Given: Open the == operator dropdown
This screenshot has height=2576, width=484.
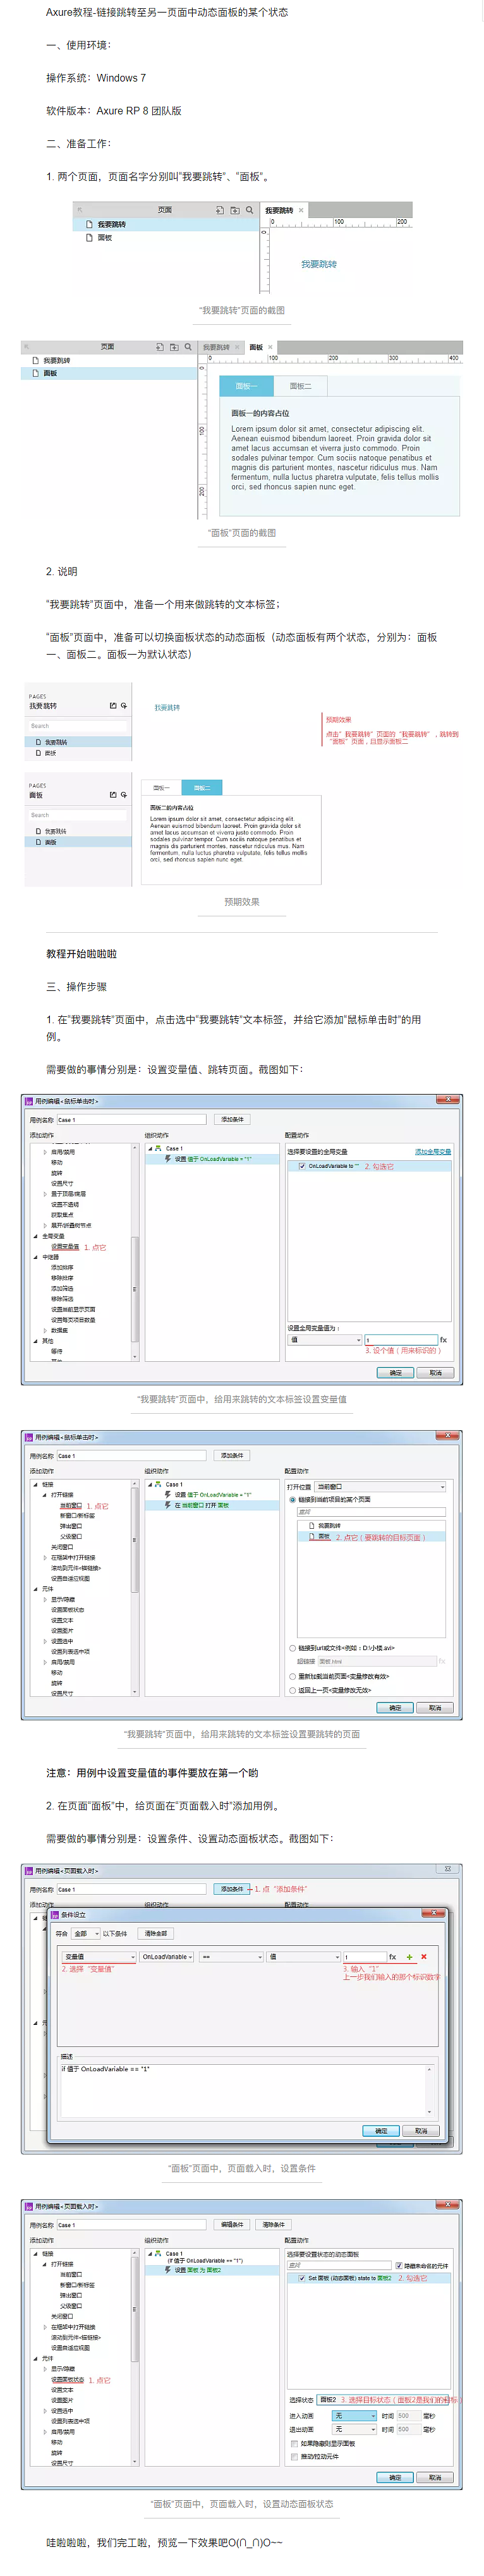Looking at the screenshot, I should (x=232, y=1957).
